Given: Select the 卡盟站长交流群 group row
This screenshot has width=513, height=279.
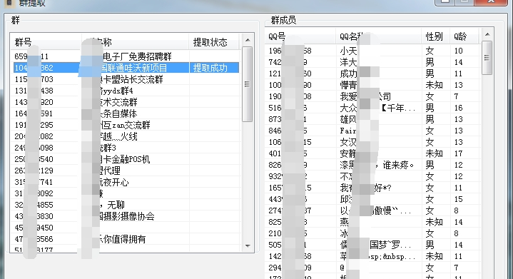Looking at the screenshot, I should 126,79.
